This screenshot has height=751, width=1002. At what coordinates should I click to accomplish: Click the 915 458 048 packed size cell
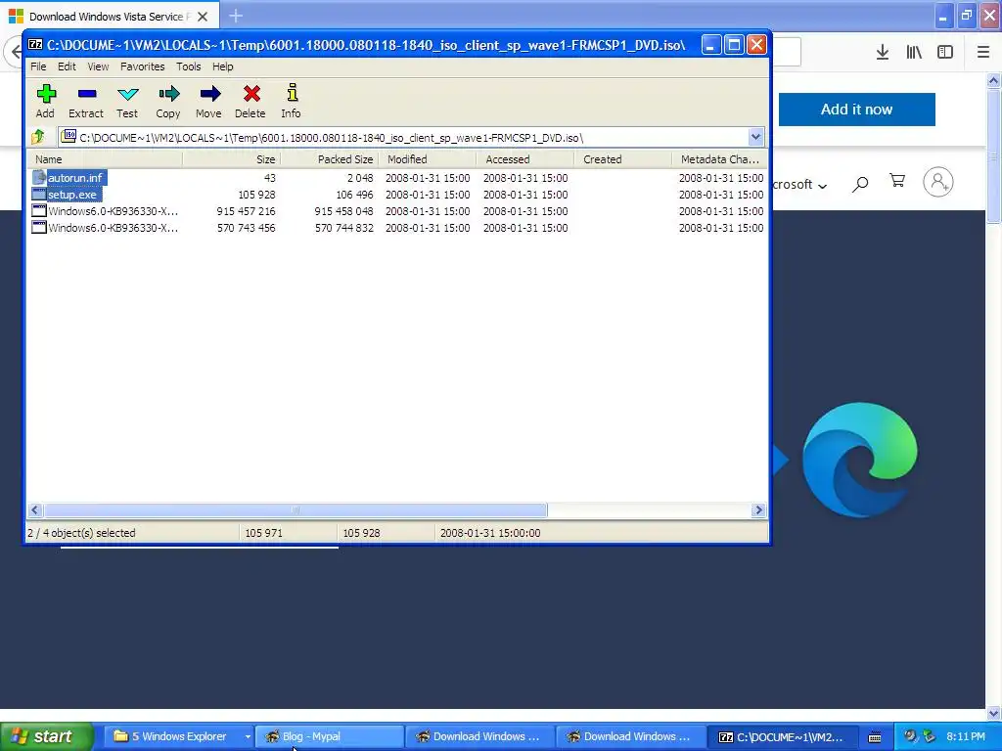point(343,211)
